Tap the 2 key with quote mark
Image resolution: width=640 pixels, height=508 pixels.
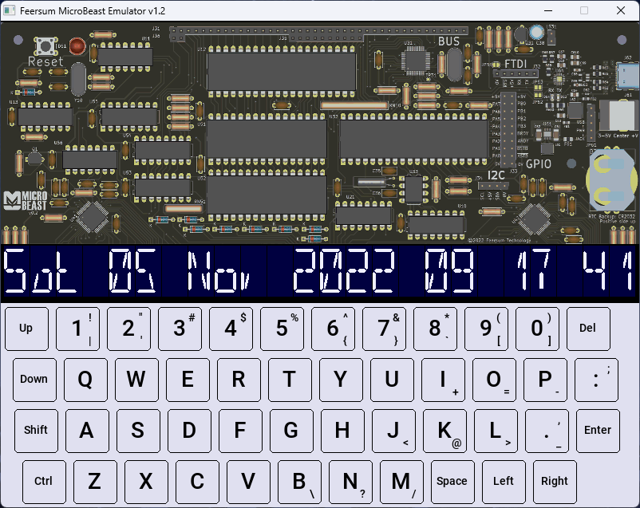point(128,329)
